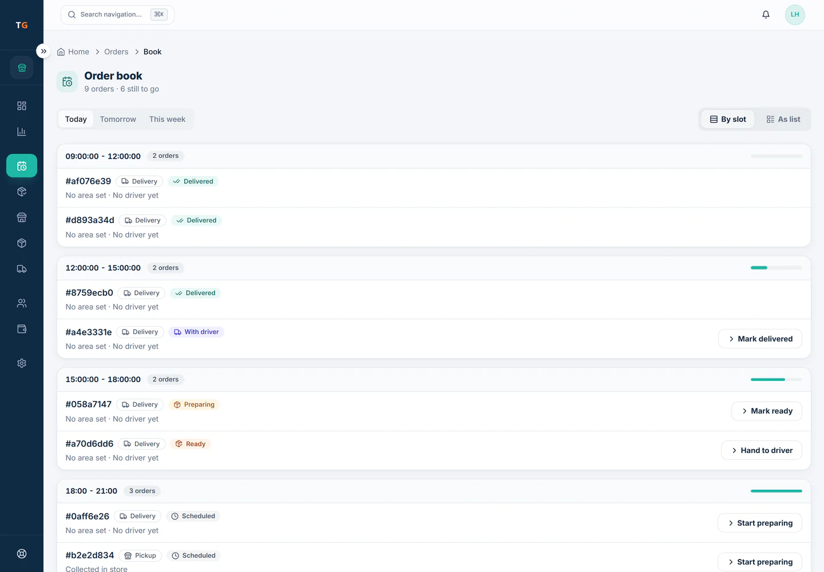Click the 18:00 - 21:00 slot header
This screenshot has height=572, width=824.
pyautogui.click(x=434, y=491)
